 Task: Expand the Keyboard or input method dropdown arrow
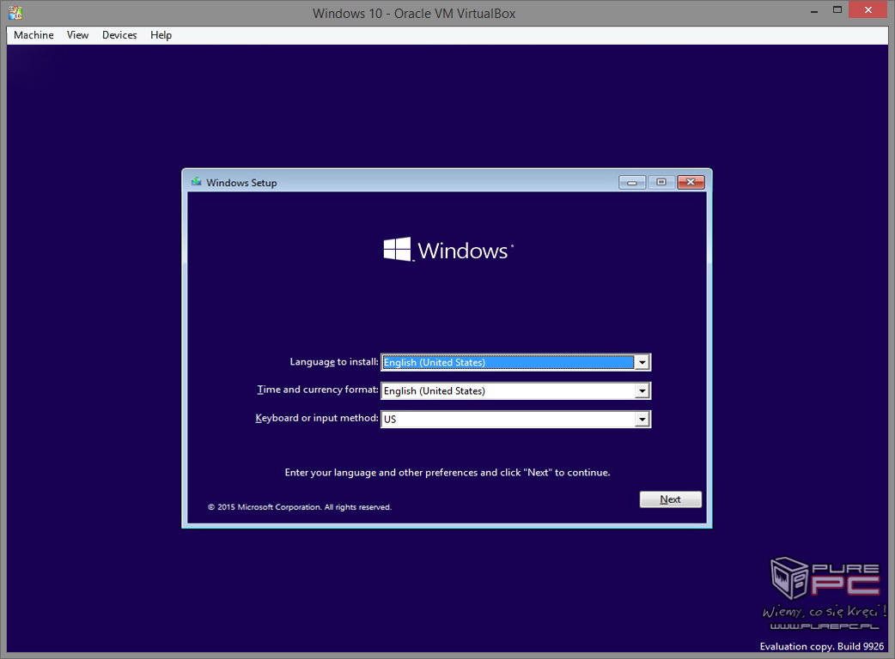(x=642, y=420)
